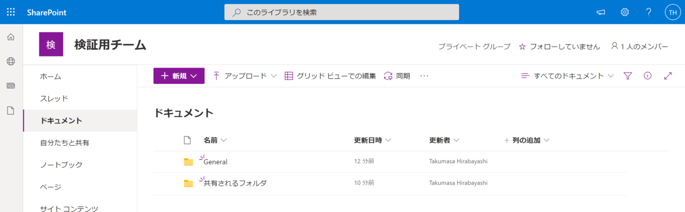The width and height of the screenshot is (685, 212).
Task: Open the 名前 column header menu
Action: [215, 140]
